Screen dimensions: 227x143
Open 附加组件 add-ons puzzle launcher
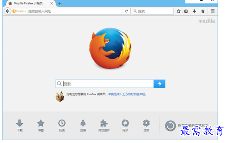tap(104, 126)
